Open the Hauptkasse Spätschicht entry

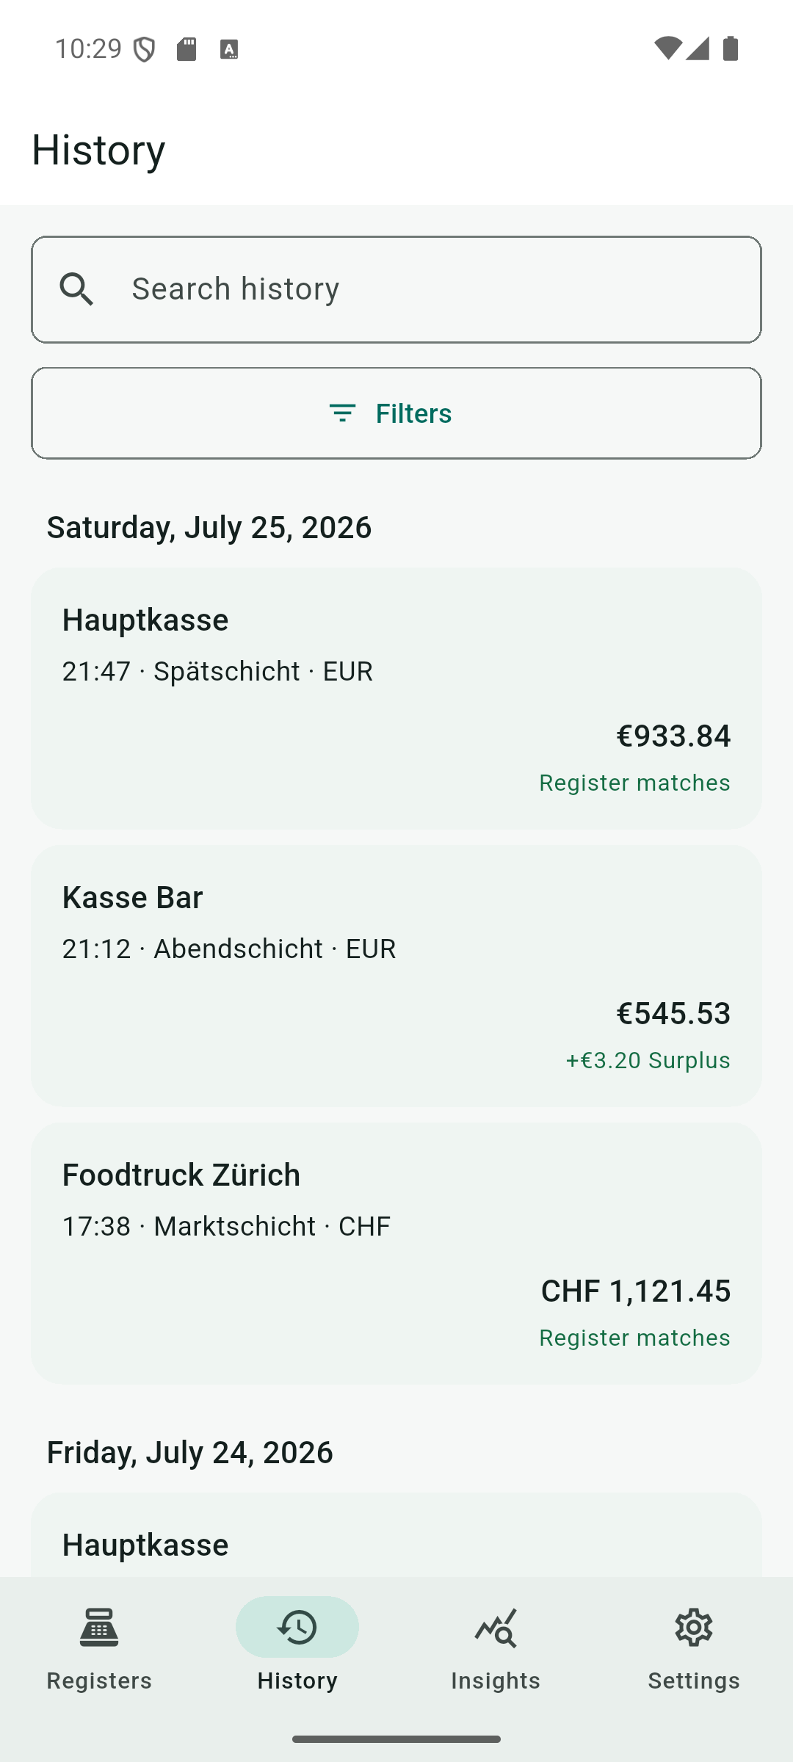[x=396, y=698]
